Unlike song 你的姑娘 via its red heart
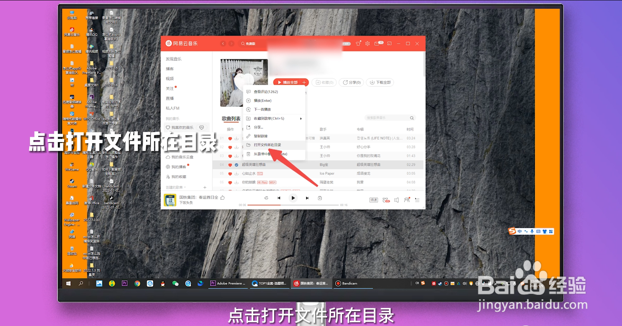This screenshot has height=326, width=622. [x=230, y=182]
